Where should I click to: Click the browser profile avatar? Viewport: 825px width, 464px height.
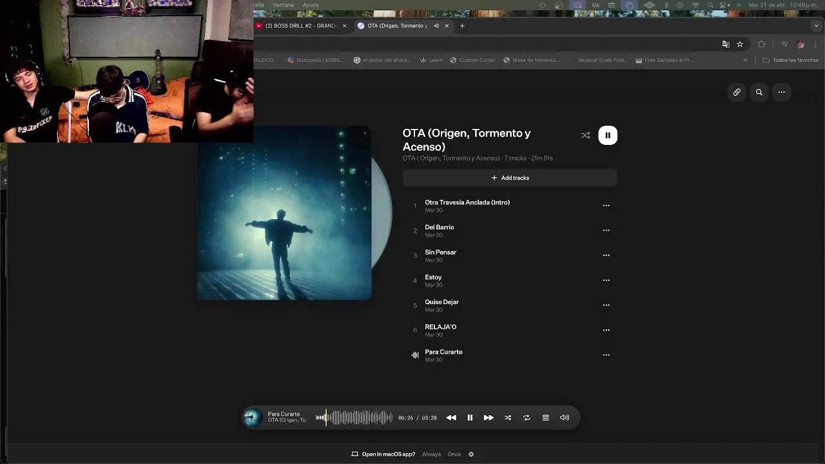[801, 44]
